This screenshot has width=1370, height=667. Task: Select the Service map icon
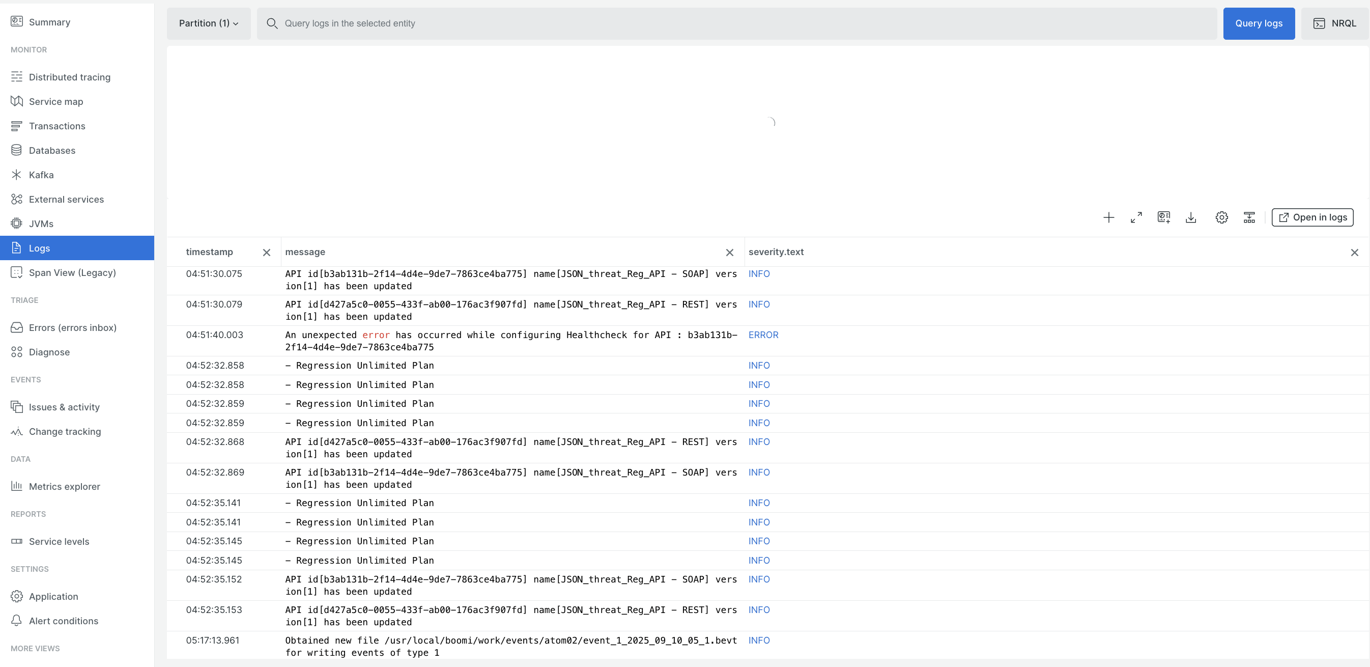16,101
